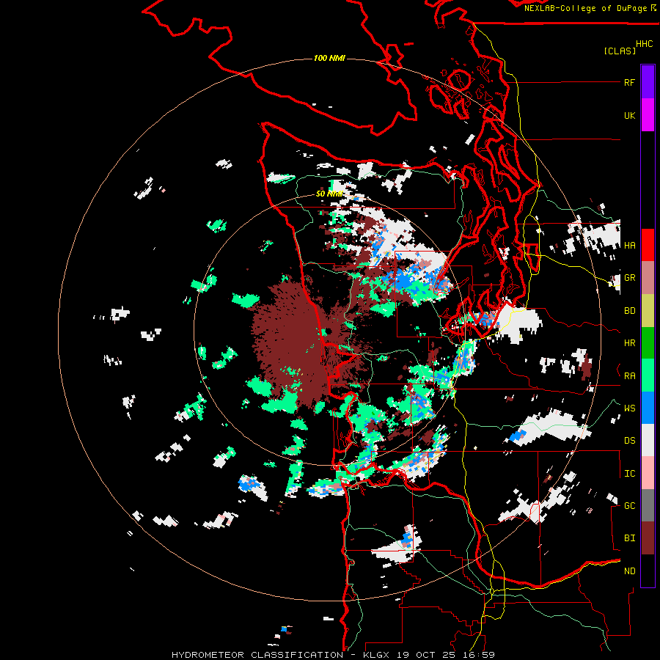The image size is (660, 660).
Task: Click the BI legend label
Action: [x=629, y=538]
